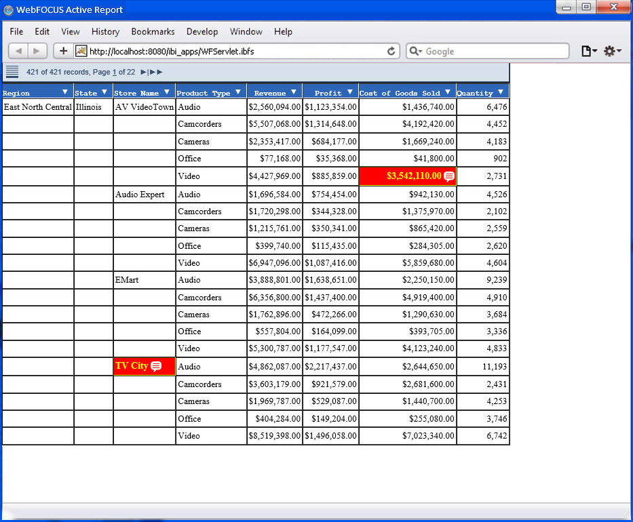This screenshot has width=633, height=522.
Task: Click quantity value 11,193
Action: click(x=495, y=367)
